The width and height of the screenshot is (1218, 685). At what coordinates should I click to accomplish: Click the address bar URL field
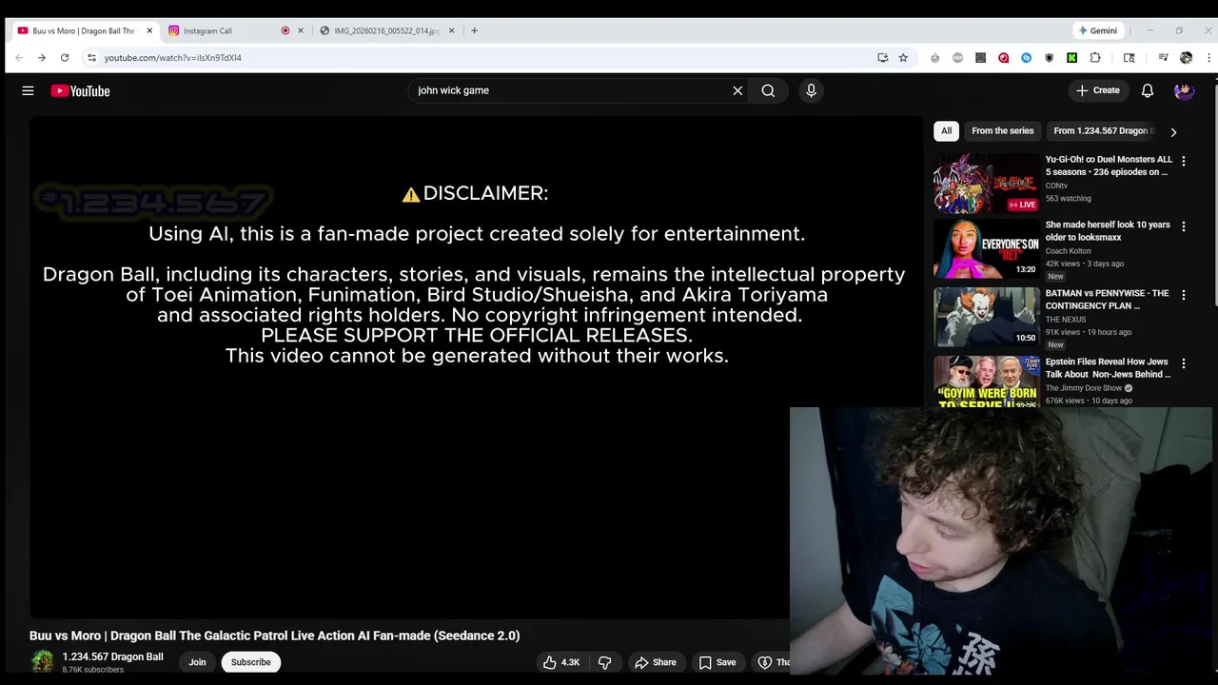pos(485,58)
